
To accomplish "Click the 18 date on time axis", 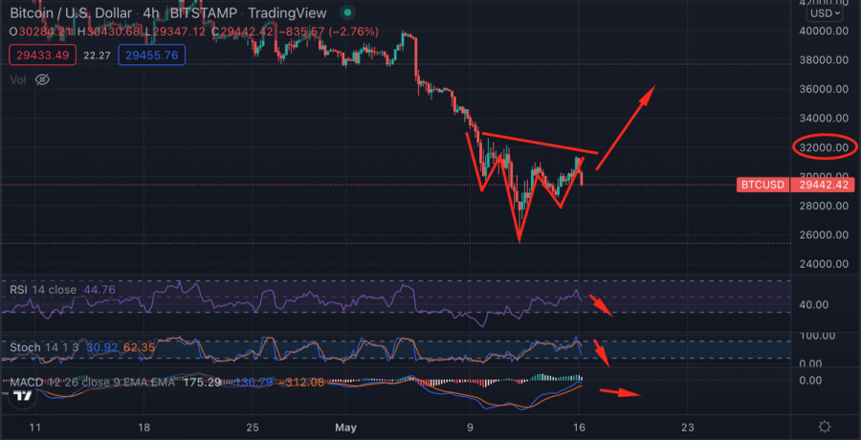I will (143, 427).
